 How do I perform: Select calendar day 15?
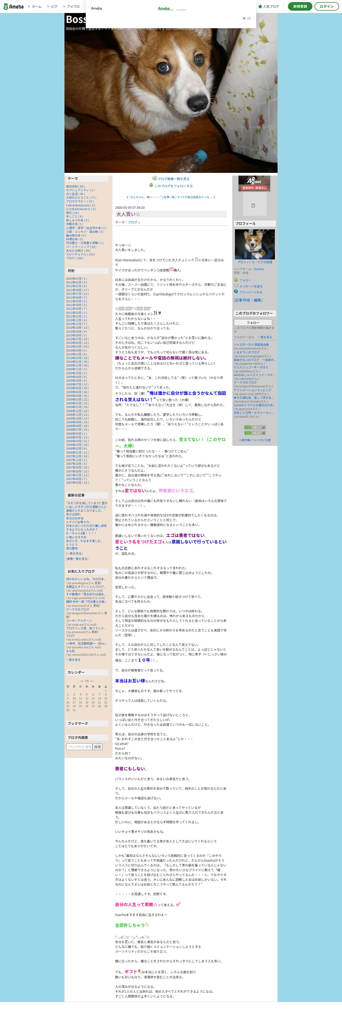pos(105,698)
